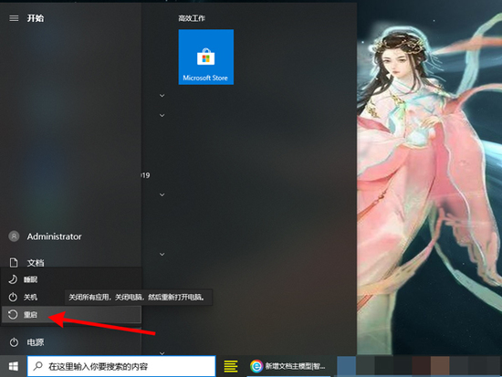This screenshot has height=377, width=502.
Task: Expand the chevron right of 文档
Action: click(x=162, y=254)
